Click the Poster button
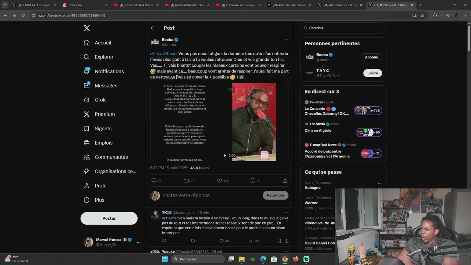This screenshot has height=265, width=471. point(109,218)
